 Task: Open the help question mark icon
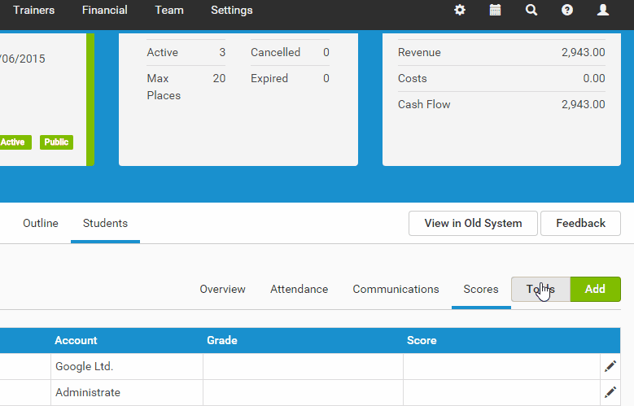pyautogui.click(x=567, y=10)
